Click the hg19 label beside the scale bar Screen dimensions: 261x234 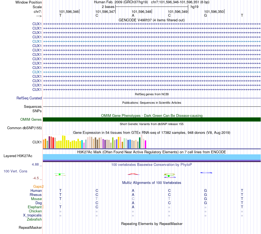(195, 7)
